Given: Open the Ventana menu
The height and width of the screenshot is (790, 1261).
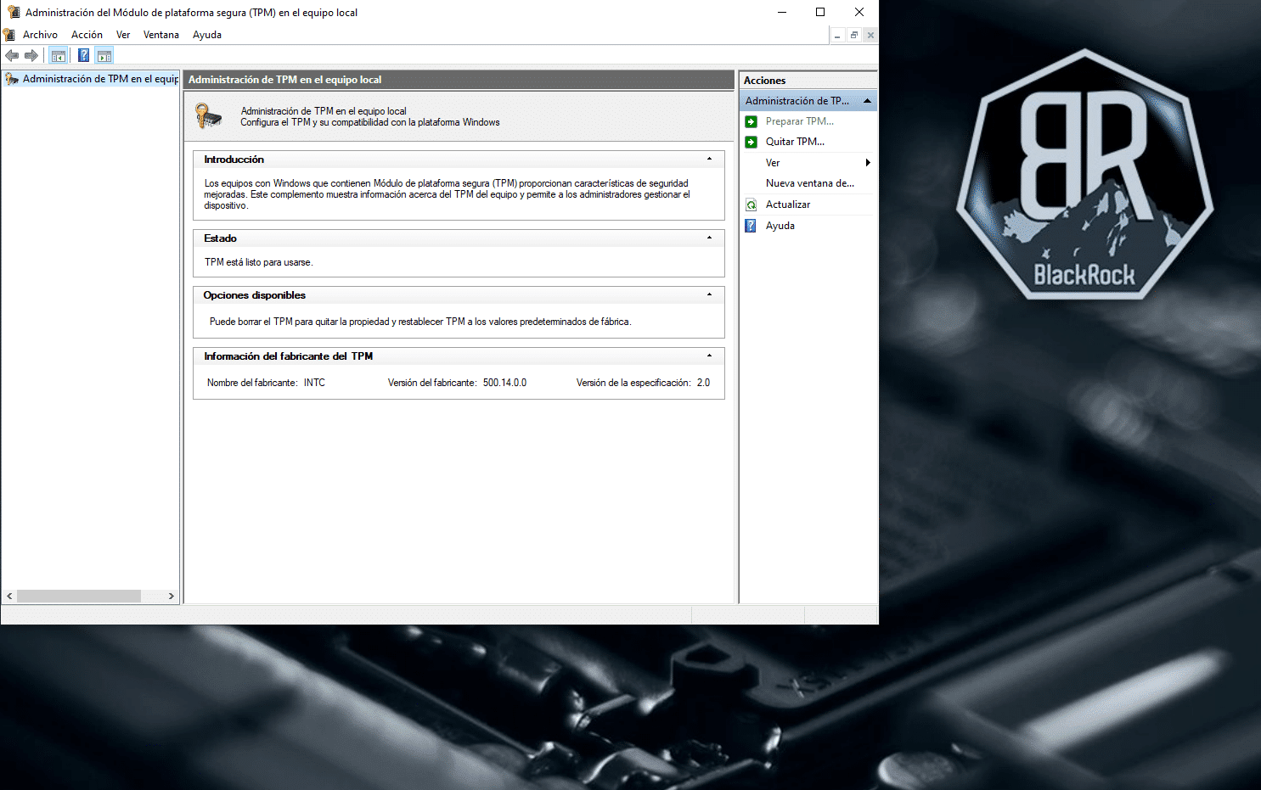Looking at the screenshot, I should coord(161,35).
